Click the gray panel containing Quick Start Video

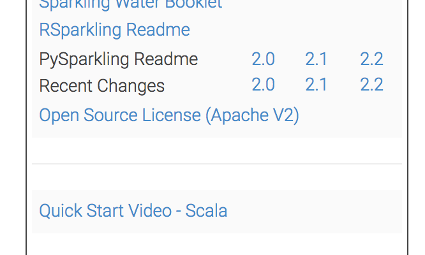click(319, 212)
